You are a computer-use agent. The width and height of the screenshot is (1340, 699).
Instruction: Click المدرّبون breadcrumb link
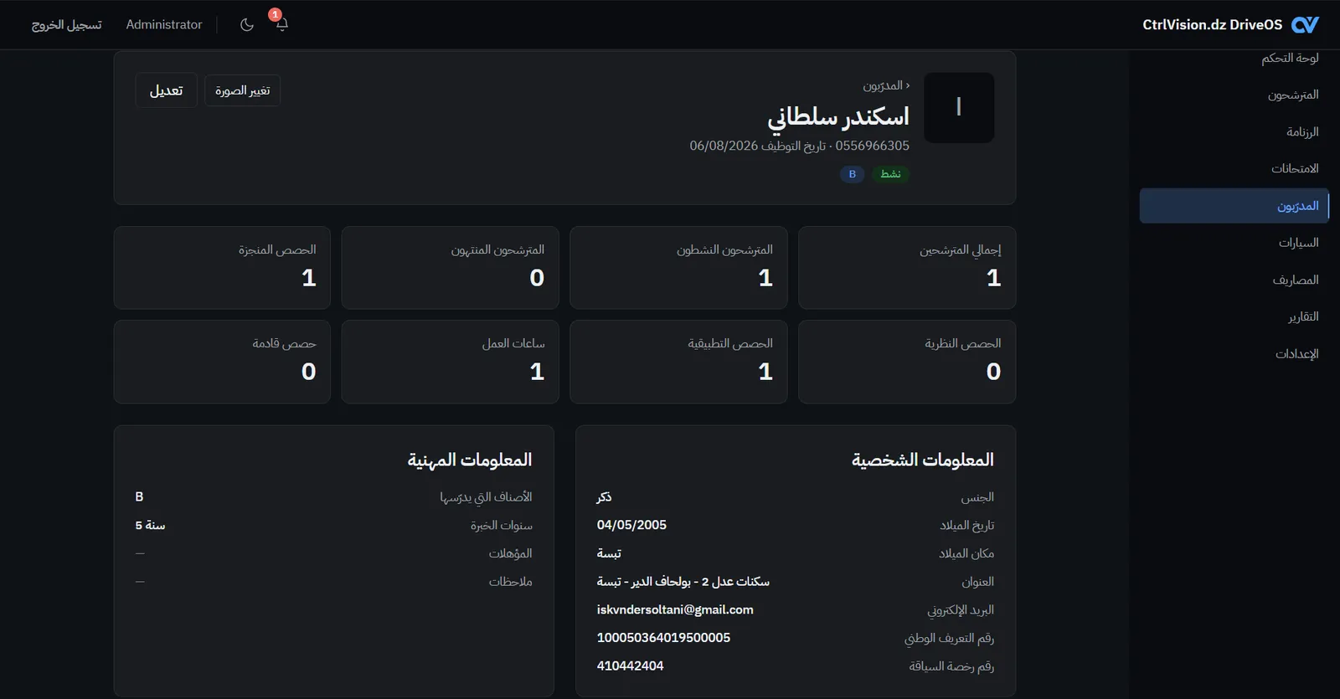[883, 85]
